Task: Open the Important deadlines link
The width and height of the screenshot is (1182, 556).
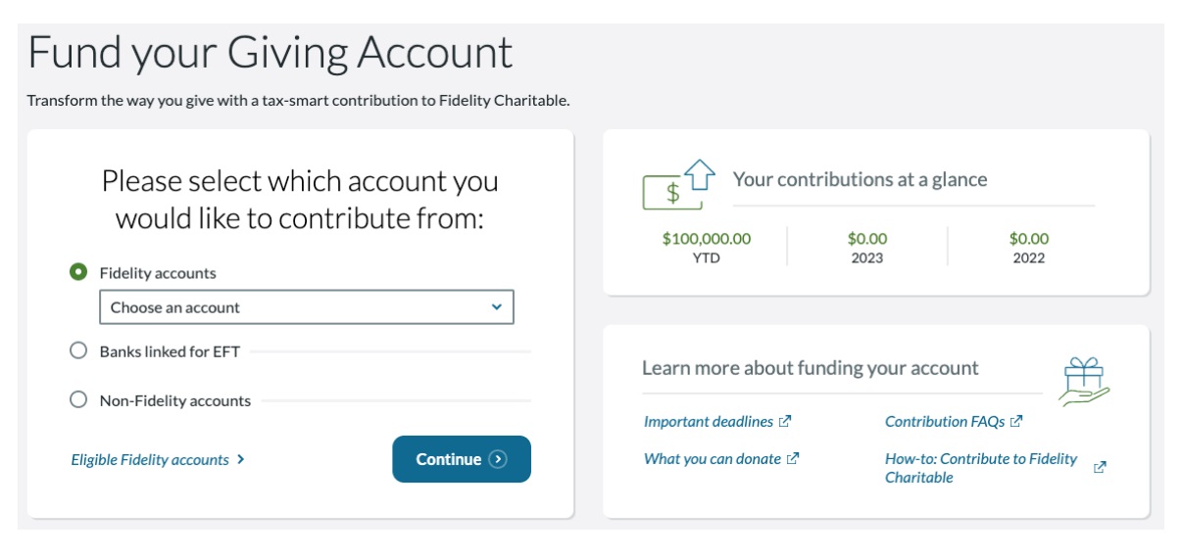Action: pos(708,422)
